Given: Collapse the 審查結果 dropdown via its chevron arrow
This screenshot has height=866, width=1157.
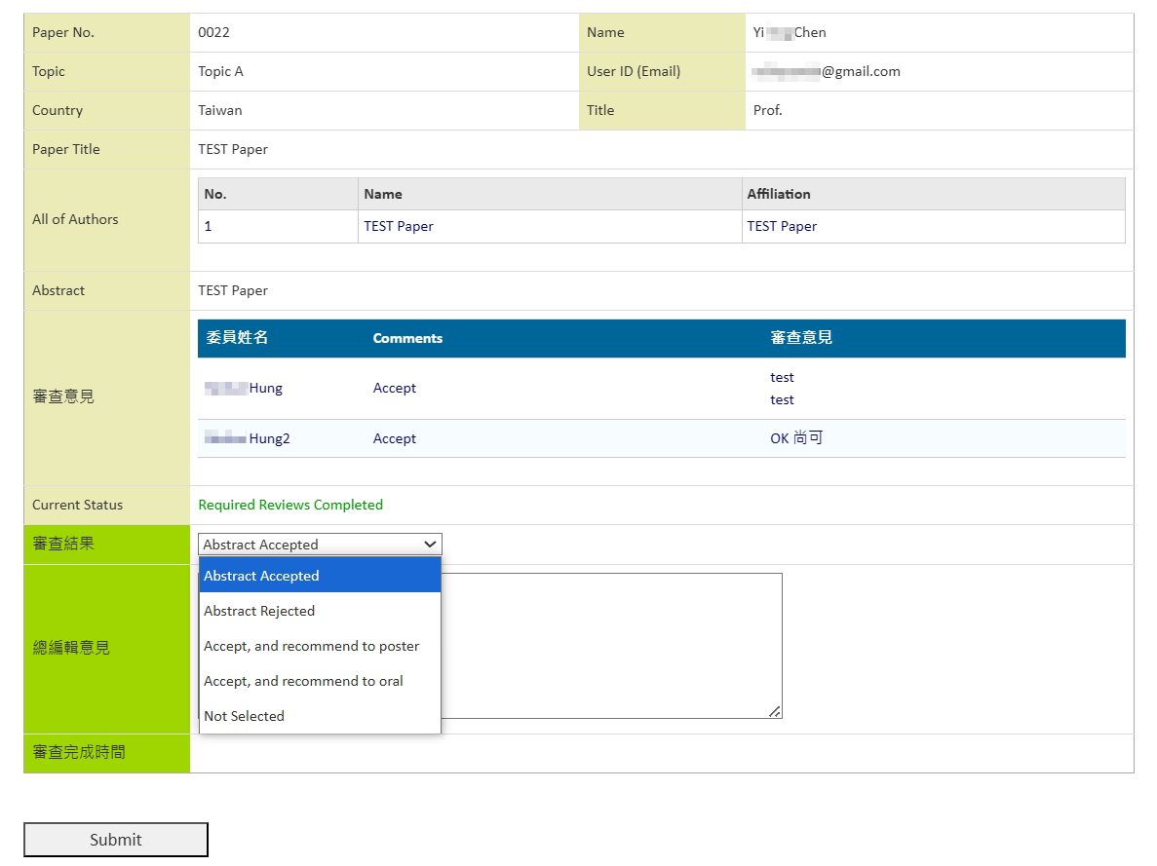Looking at the screenshot, I should (x=430, y=545).
